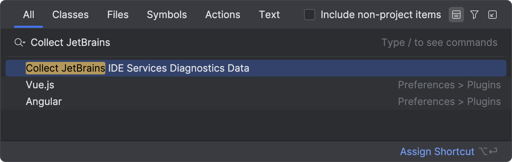Click the Collect JetBrains search field
The height and width of the screenshot is (162, 512).
click(x=205, y=42)
